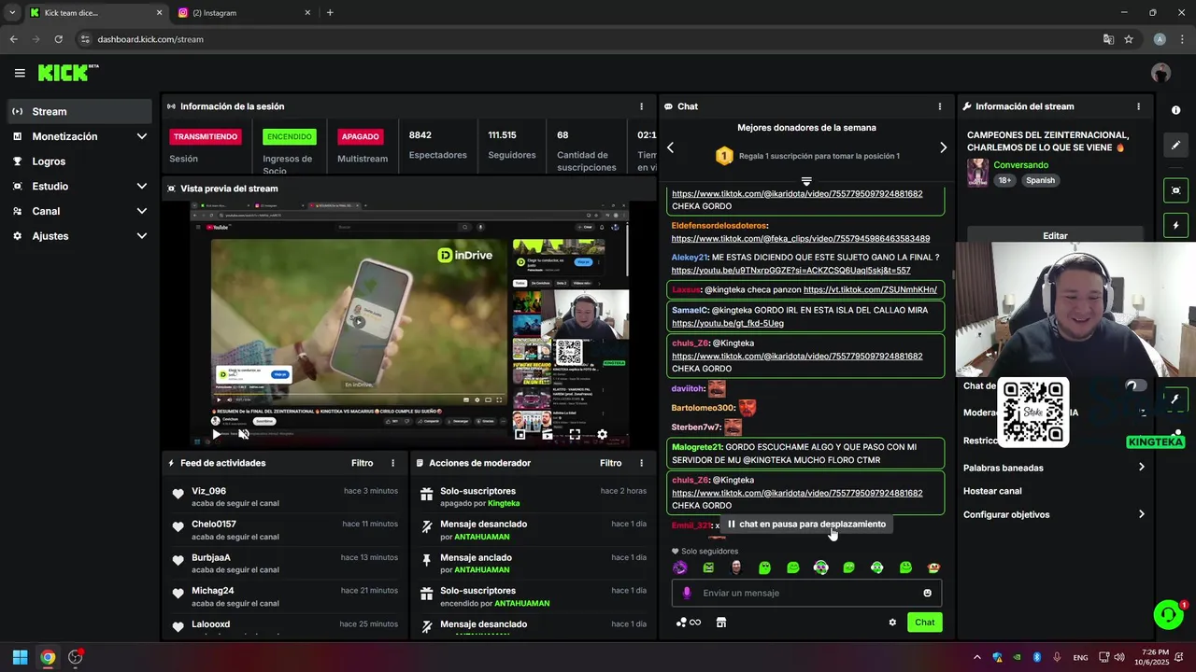This screenshot has width=1196, height=672.
Task: Click the purple microphone icon in message box
Action: coord(687,593)
